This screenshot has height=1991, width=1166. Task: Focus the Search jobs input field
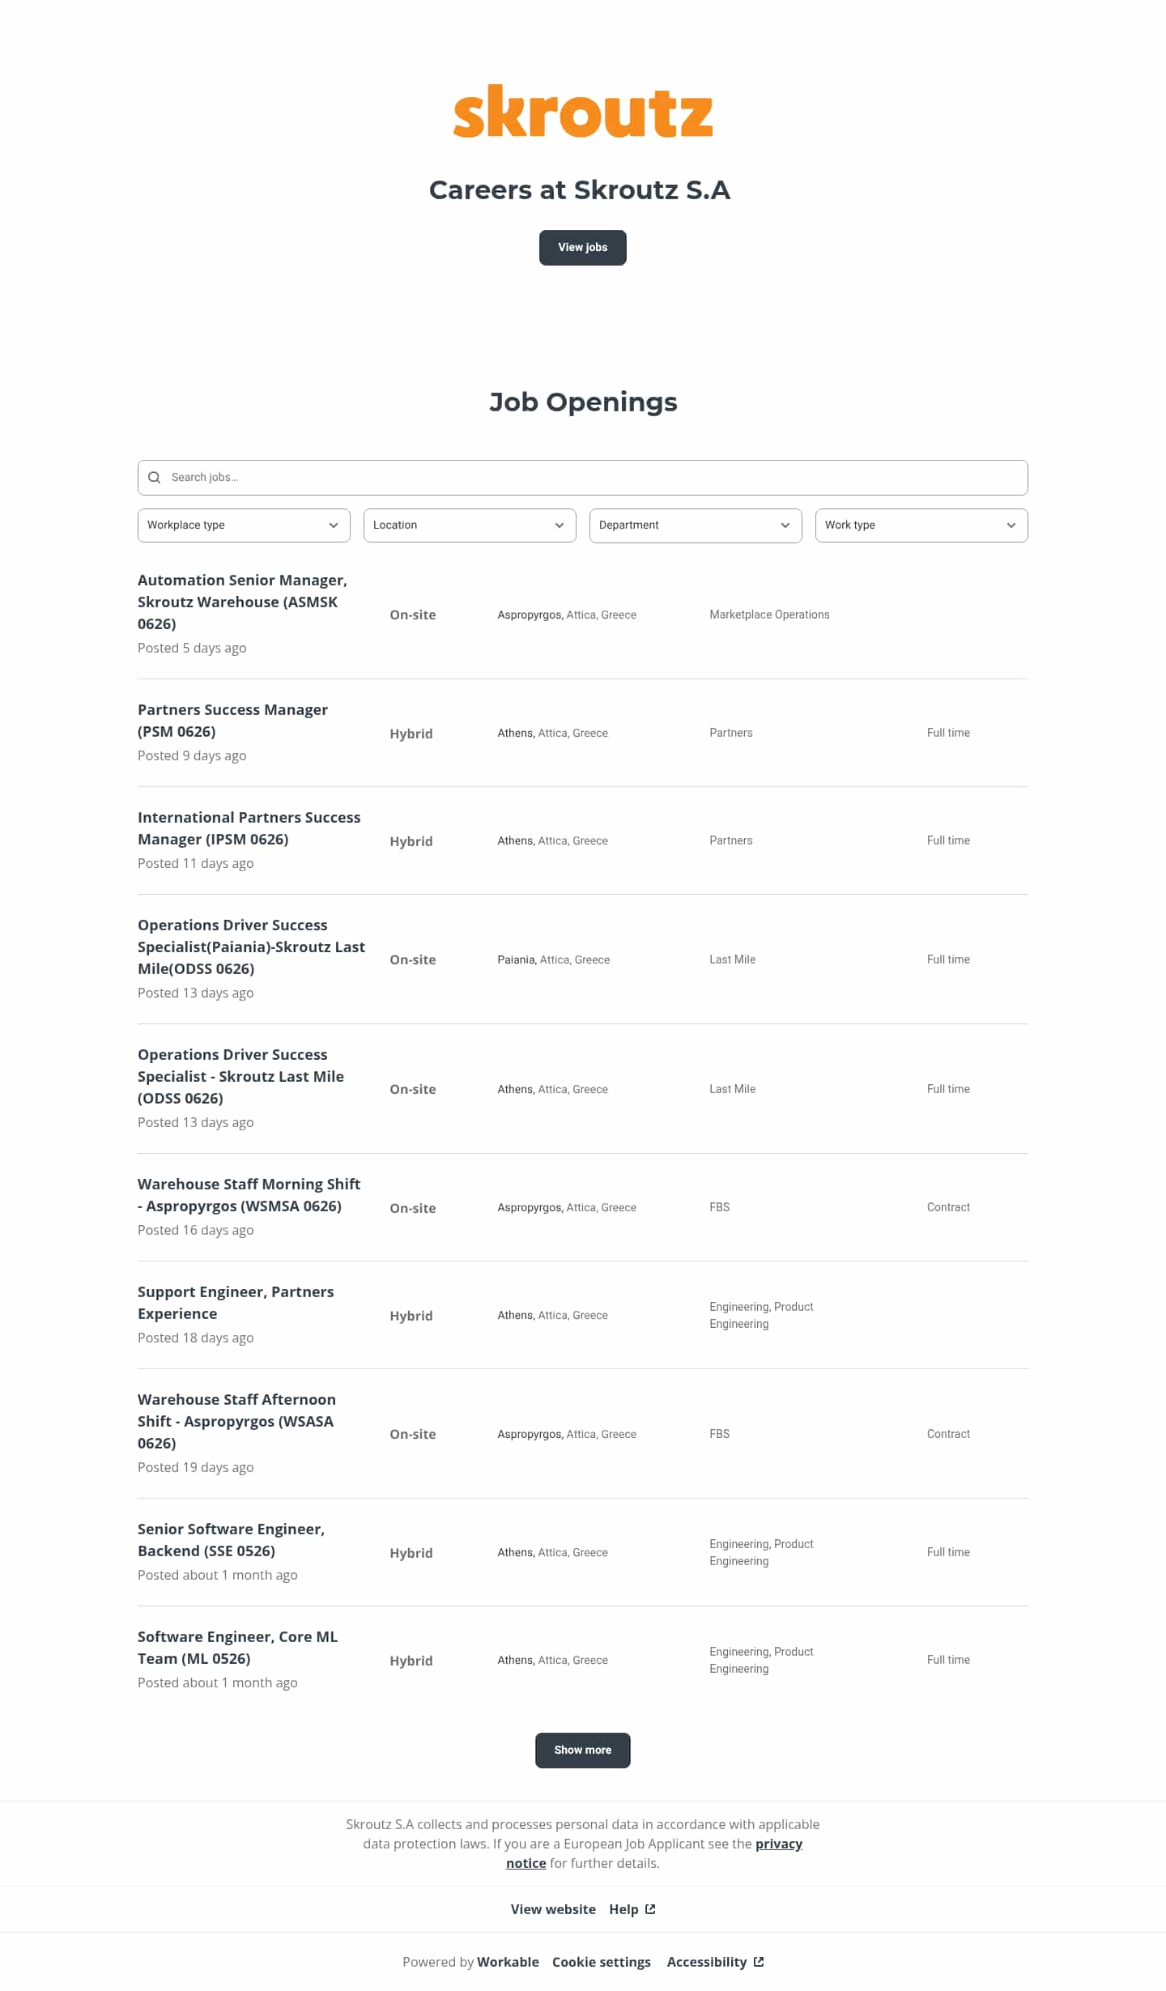(x=583, y=478)
